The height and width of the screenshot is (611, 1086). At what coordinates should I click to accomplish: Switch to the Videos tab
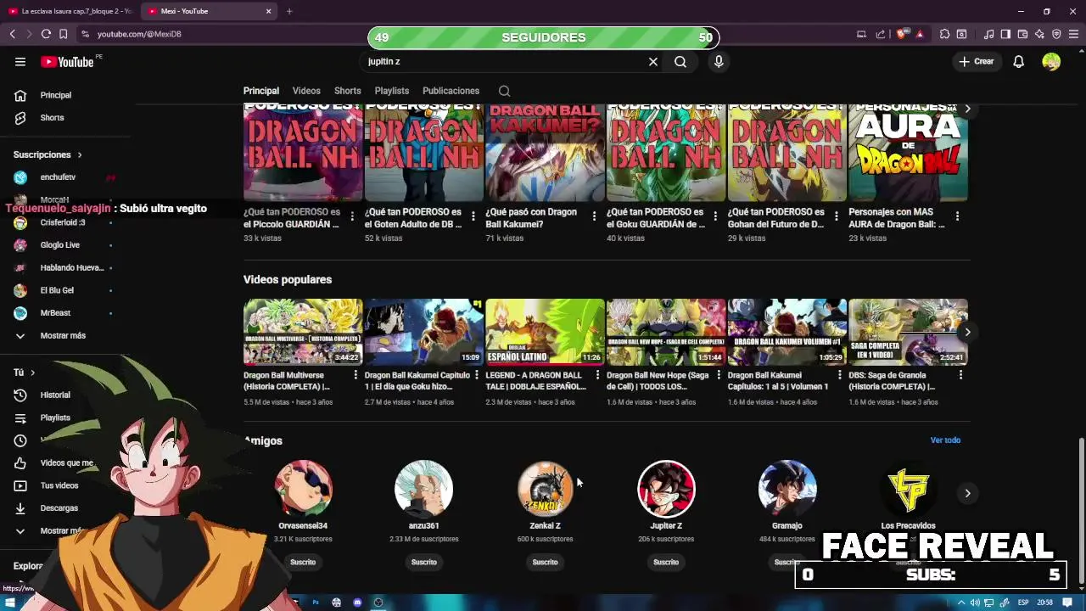tap(306, 91)
